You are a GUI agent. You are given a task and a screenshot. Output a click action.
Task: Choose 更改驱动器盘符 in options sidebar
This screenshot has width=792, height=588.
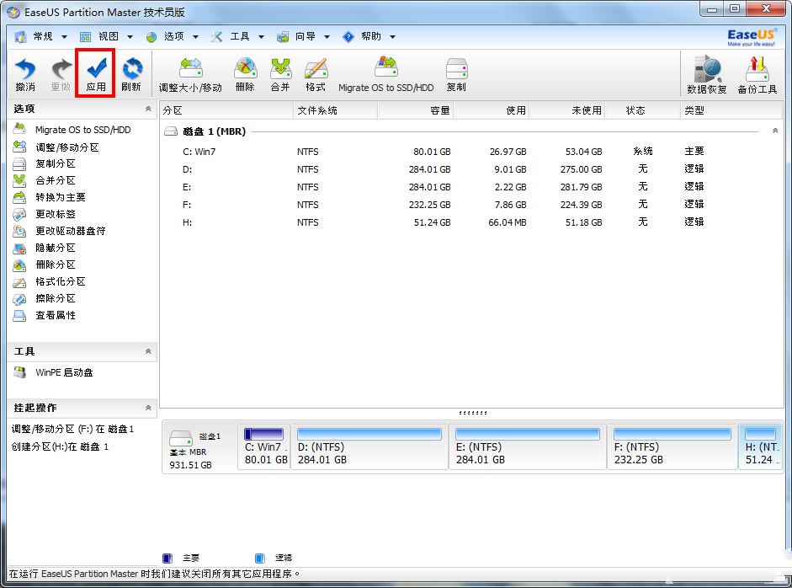click(x=60, y=231)
